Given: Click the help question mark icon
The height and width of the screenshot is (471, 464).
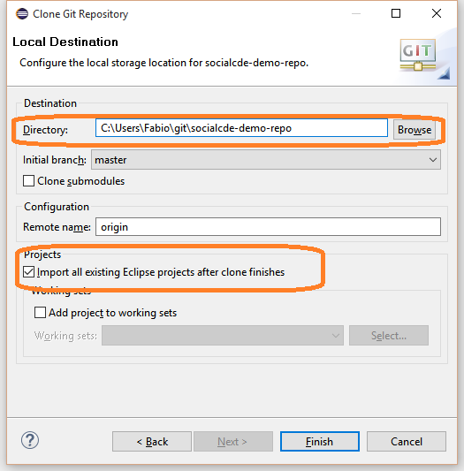Looking at the screenshot, I should coord(30,440).
